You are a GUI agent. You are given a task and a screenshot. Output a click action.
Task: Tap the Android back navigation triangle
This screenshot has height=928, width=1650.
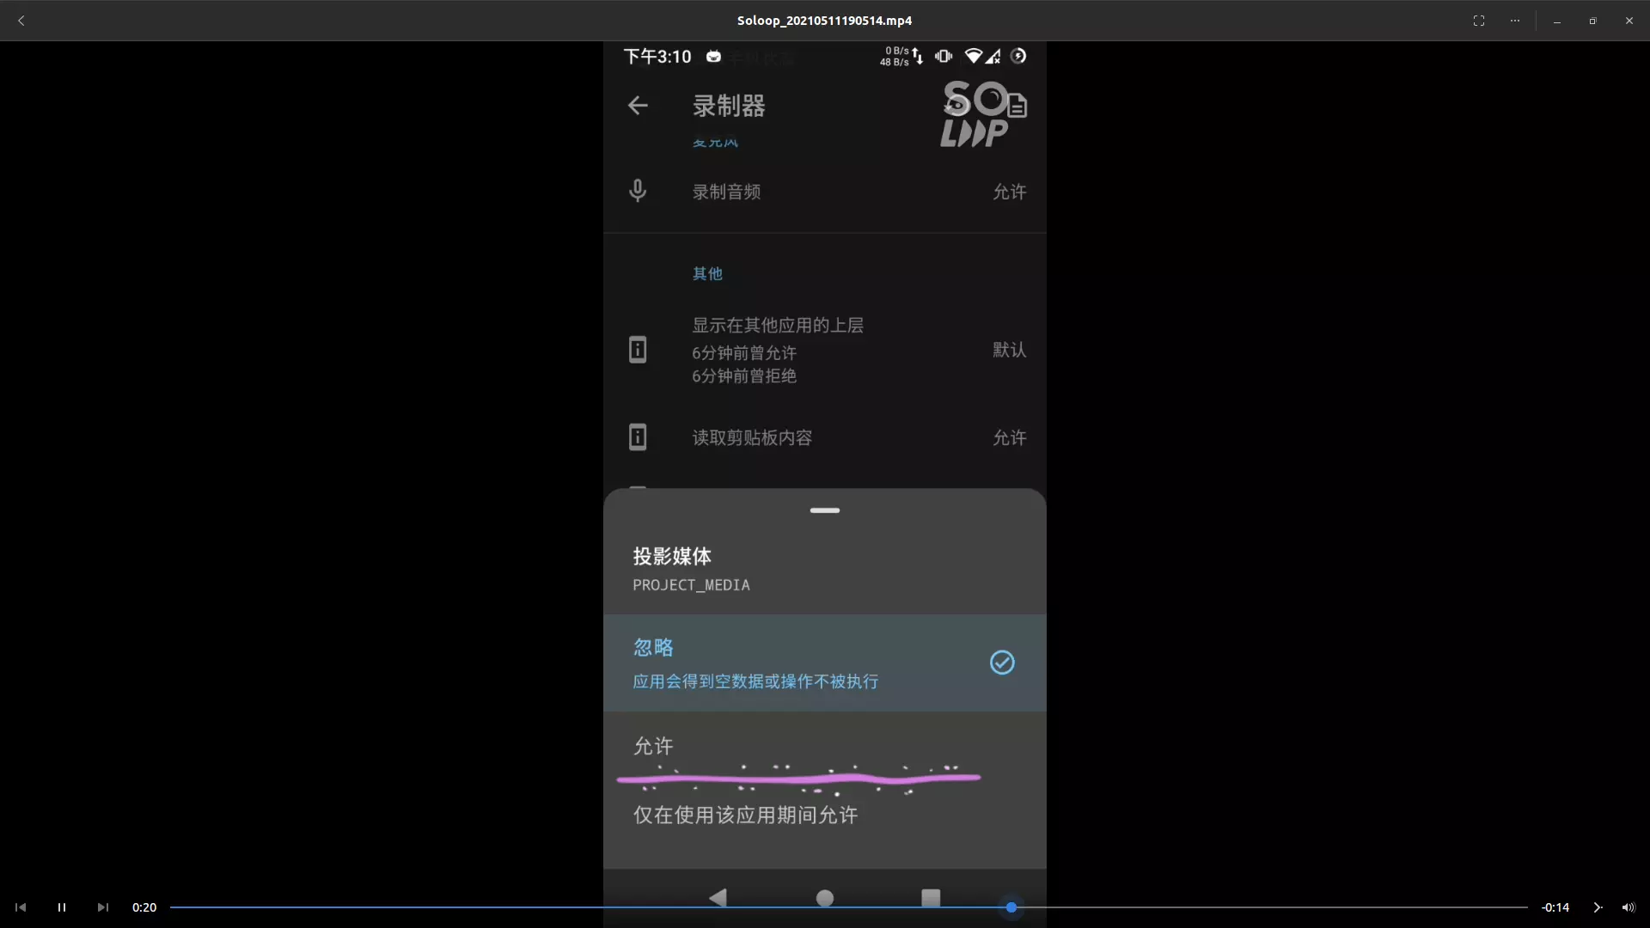(x=718, y=898)
